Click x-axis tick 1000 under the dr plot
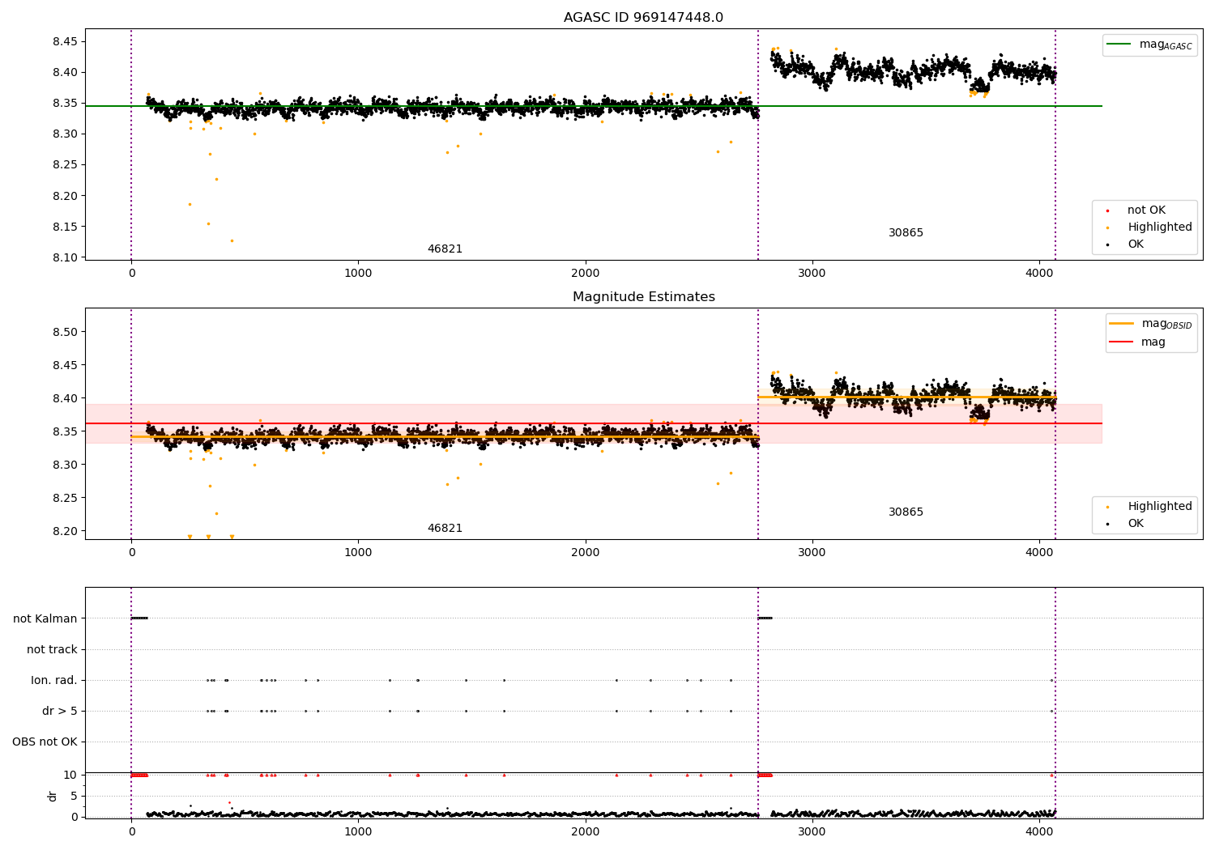This screenshot has height=850, width=1215. click(x=358, y=832)
